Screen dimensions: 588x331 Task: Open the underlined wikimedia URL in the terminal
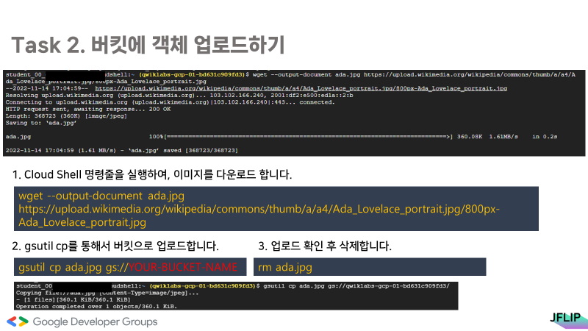pos(301,88)
